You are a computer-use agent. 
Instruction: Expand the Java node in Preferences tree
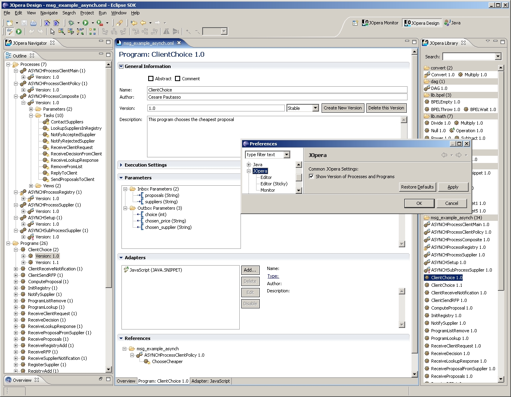click(x=249, y=165)
